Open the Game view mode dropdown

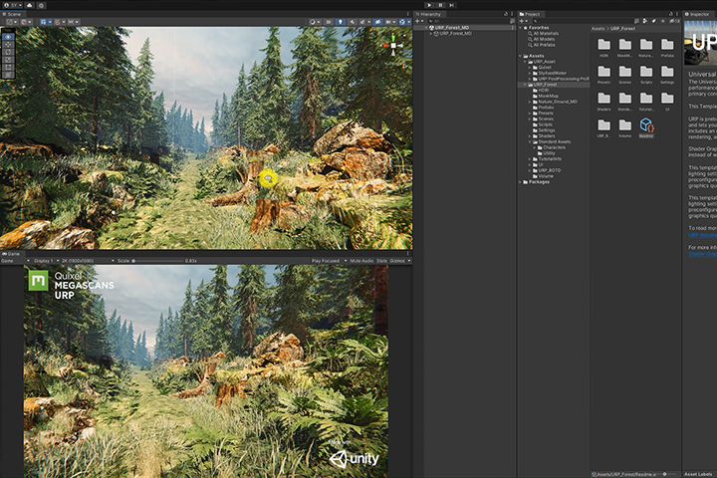(15, 261)
